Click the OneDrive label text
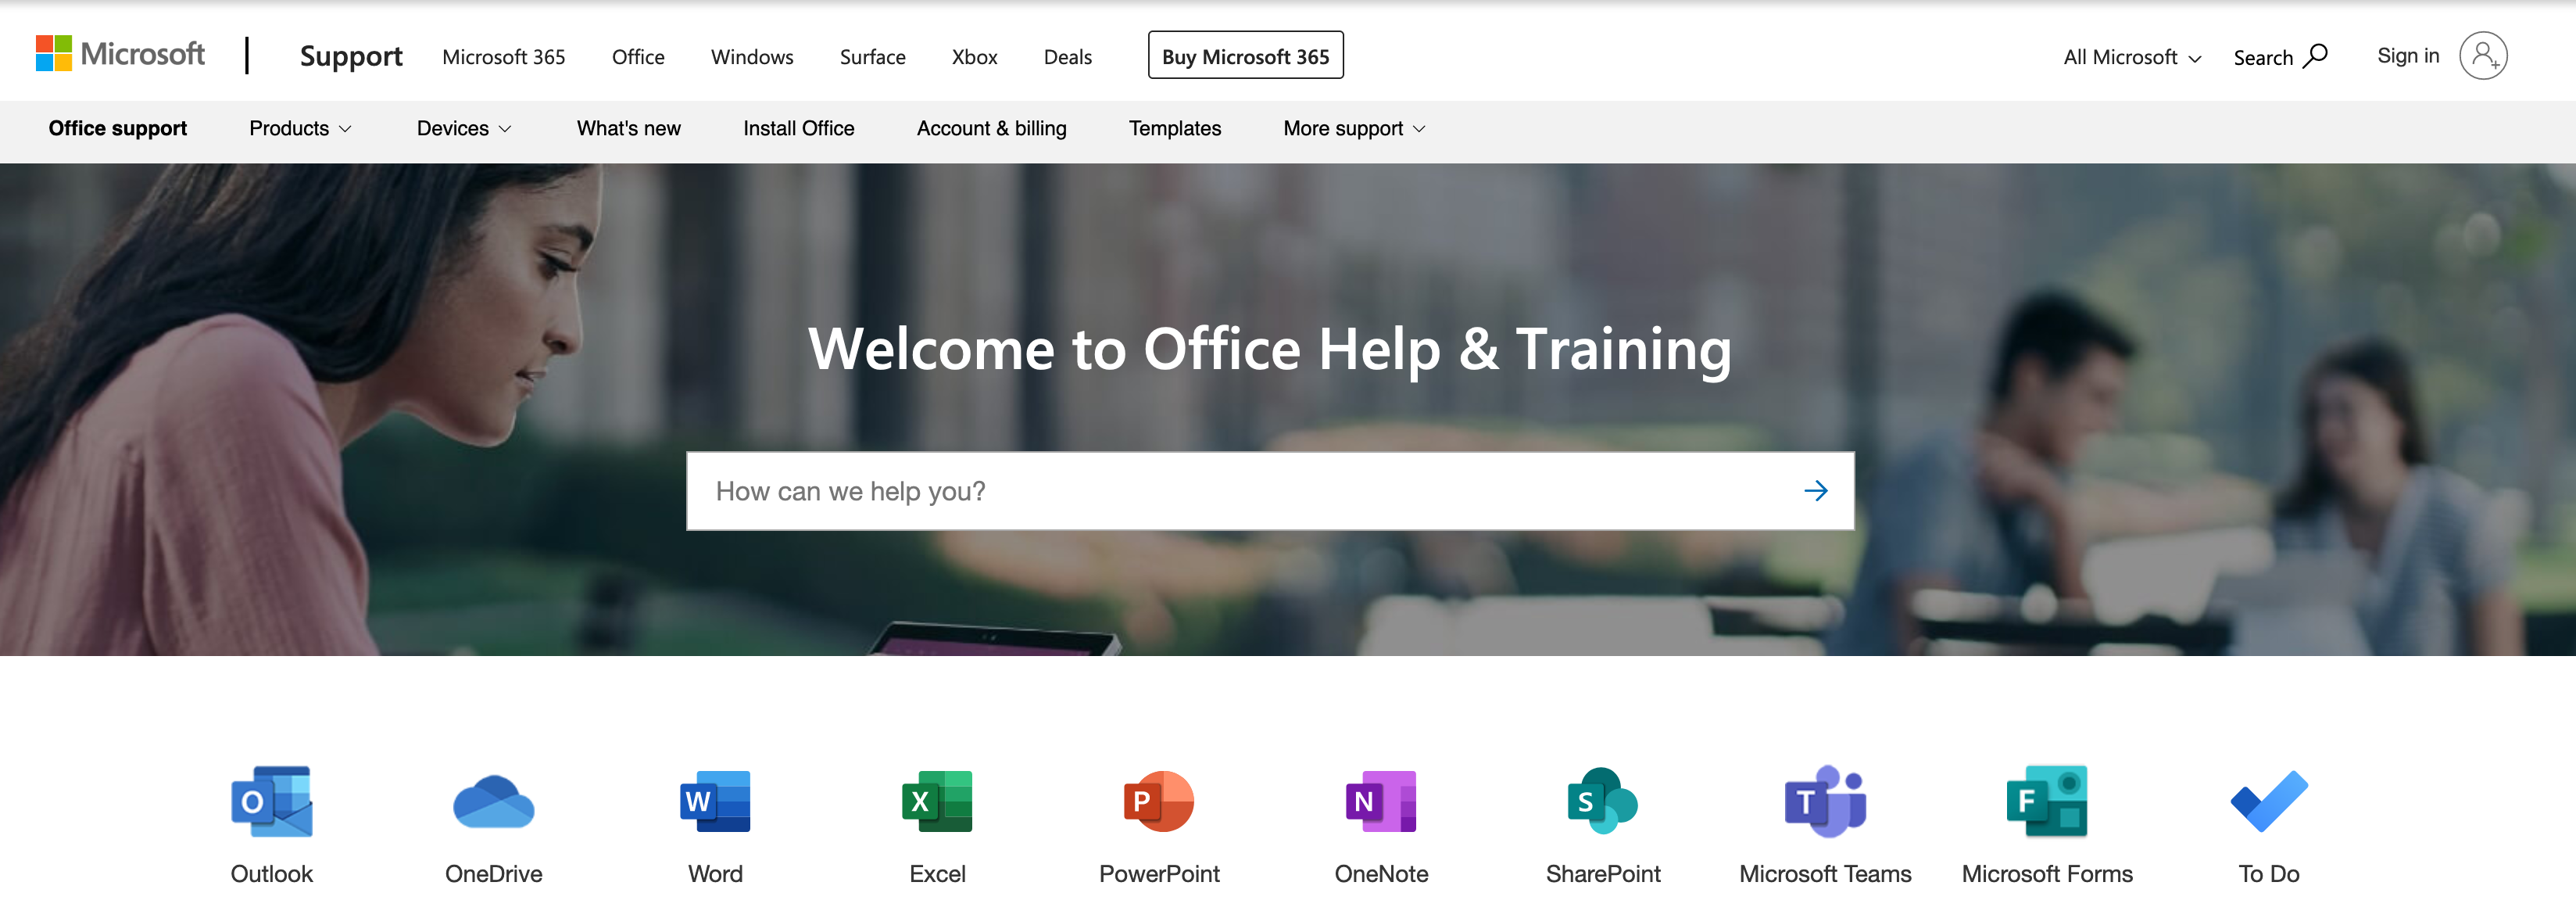 tap(494, 874)
